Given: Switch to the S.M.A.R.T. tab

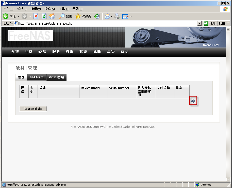Looking at the screenshot, I should (37, 77).
